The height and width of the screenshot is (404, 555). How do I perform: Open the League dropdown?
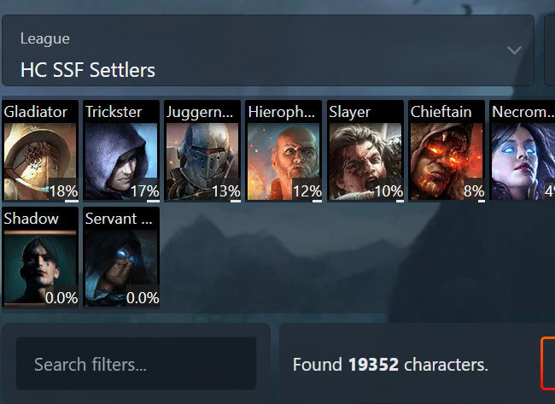(x=268, y=50)
